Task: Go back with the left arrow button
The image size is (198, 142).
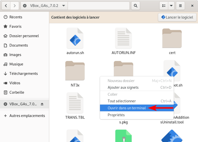Action: [x=6, y=6]
